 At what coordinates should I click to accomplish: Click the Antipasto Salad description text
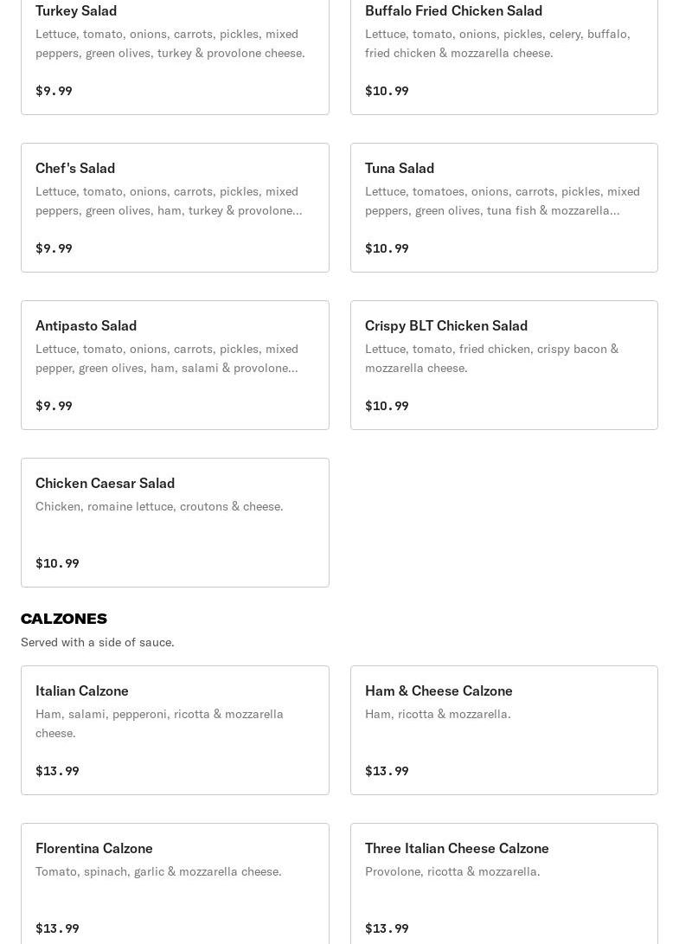167,358
